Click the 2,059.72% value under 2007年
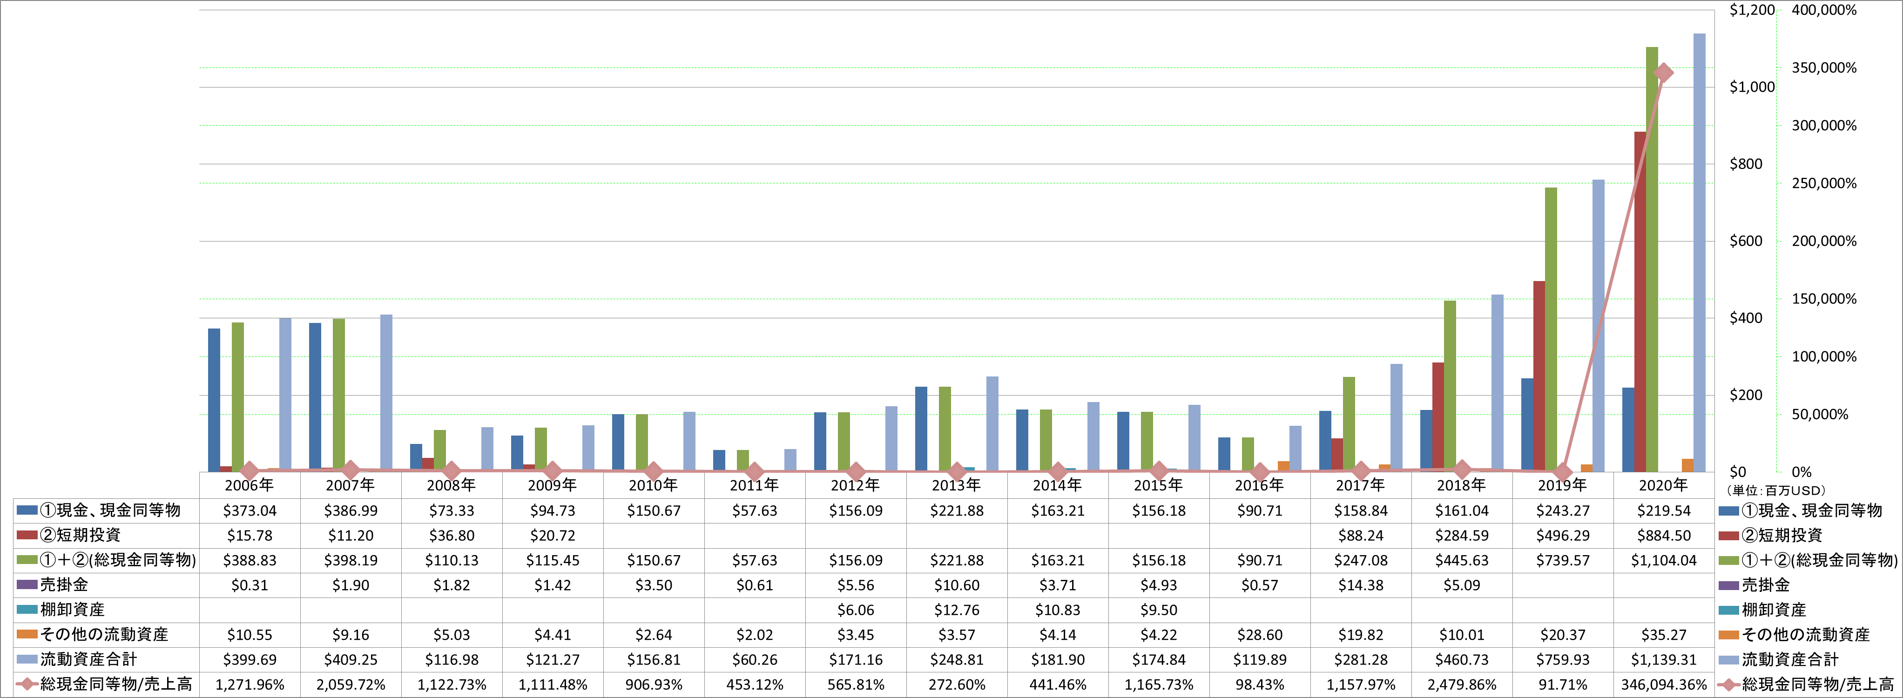1903x698 pixels. 351,685
